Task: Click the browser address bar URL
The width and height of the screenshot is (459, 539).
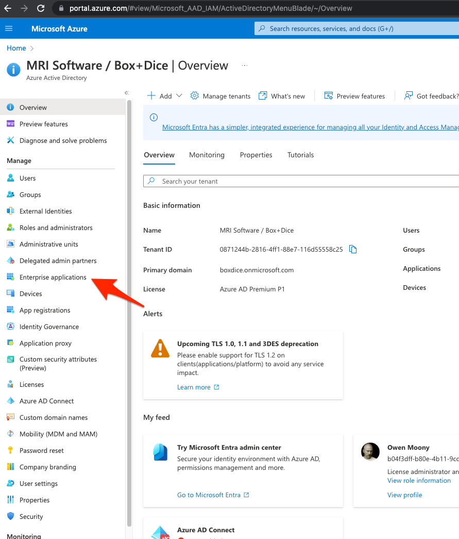Action: tap(211, 8)
